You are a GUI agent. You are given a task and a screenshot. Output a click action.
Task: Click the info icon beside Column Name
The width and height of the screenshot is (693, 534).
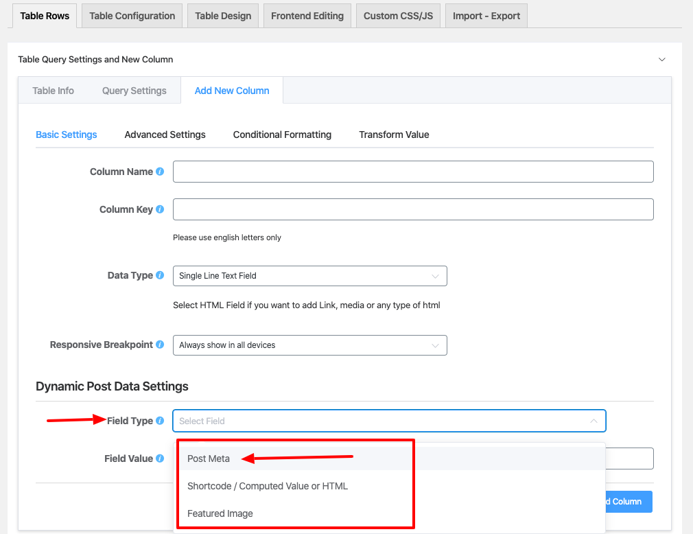pos(160,172)
